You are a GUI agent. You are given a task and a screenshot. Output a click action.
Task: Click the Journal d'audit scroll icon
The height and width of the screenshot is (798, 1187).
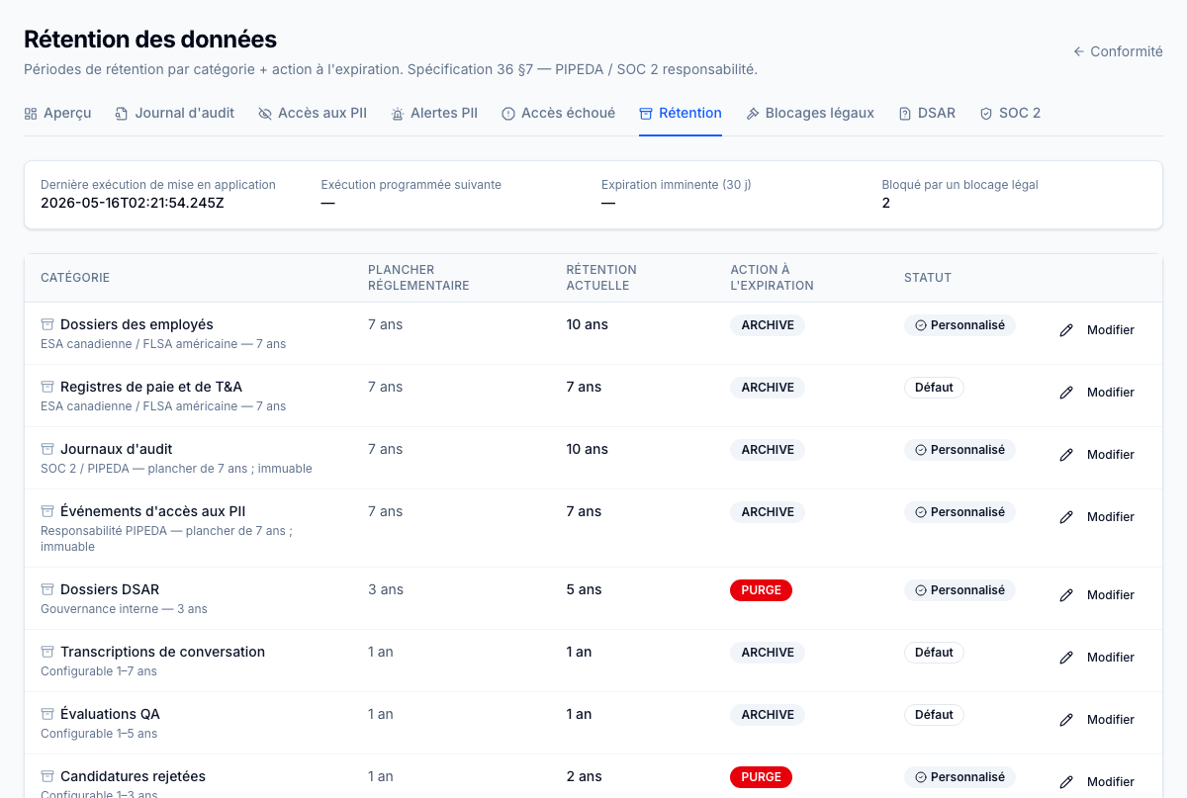click(x=122, y=114)
